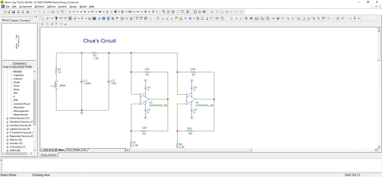Select Resistor in component tree
This screenshot has height=177, width=382.
click(x=18, y=72)
